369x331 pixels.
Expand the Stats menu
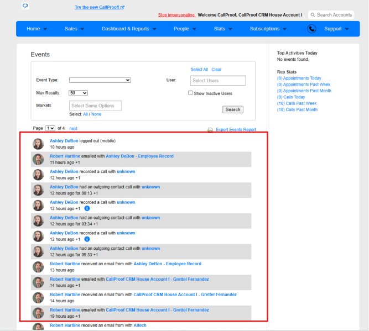coord(223,29)
